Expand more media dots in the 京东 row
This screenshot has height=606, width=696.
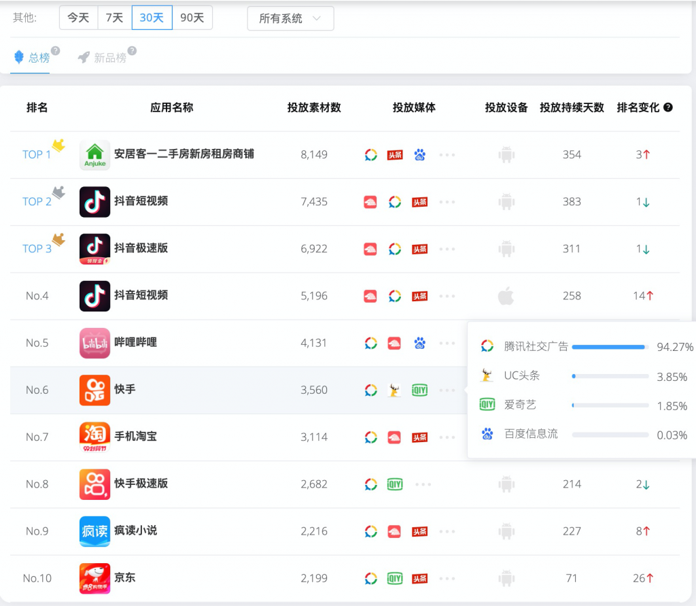coord(447,578)
